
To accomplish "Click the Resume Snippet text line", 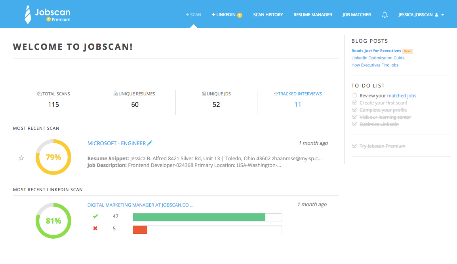I will point(205,158).
